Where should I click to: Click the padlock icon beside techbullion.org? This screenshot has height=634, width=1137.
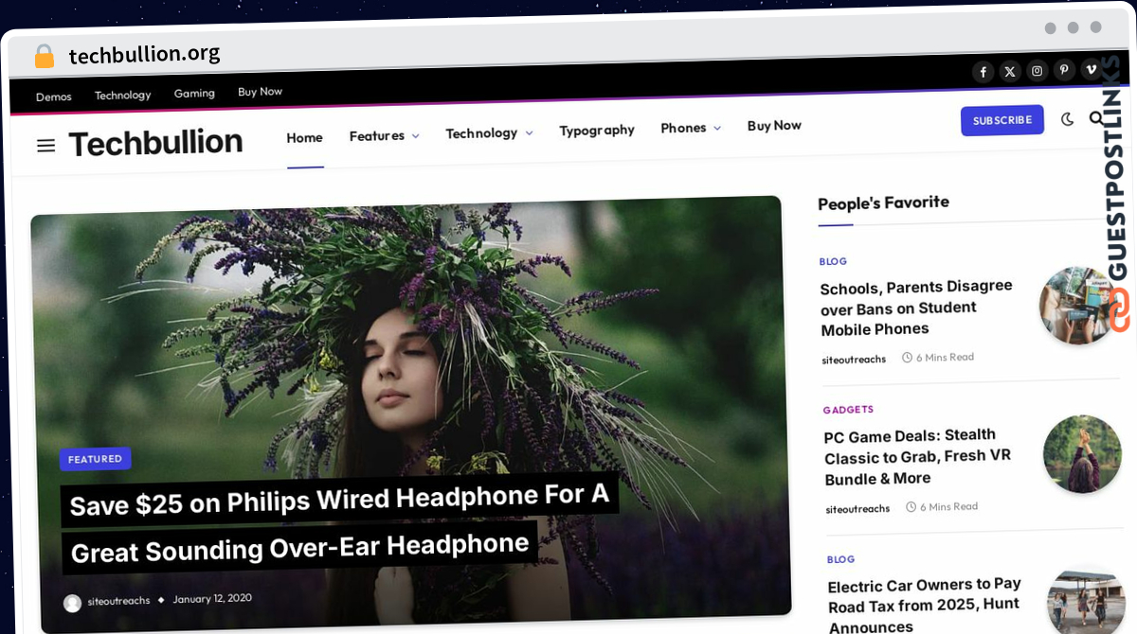(x=45, y=56)
